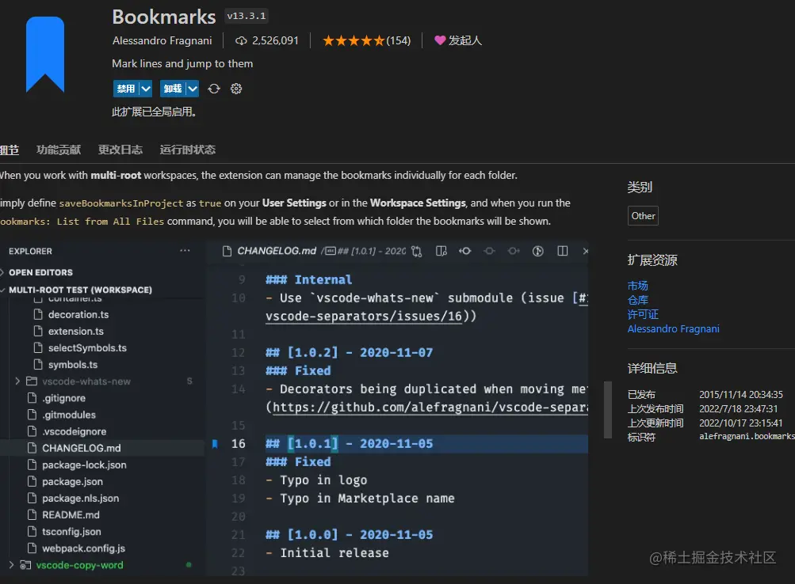Click the 卸载 uninstall button
Image resolution: width=795 pixels, height=584 pixels.
[172, 89]
